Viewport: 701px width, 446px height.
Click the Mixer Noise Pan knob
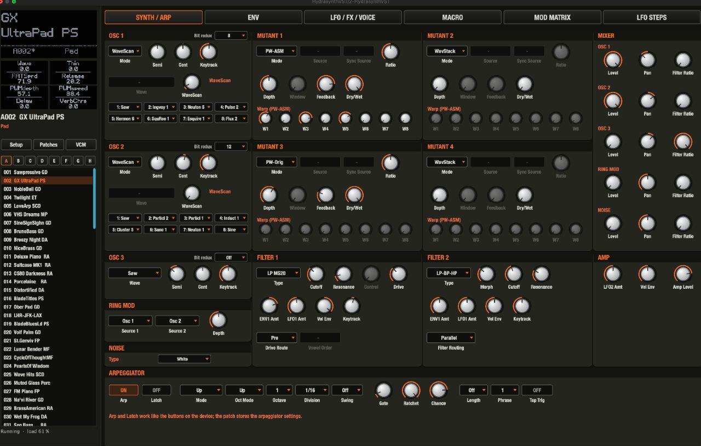[647, 224]
